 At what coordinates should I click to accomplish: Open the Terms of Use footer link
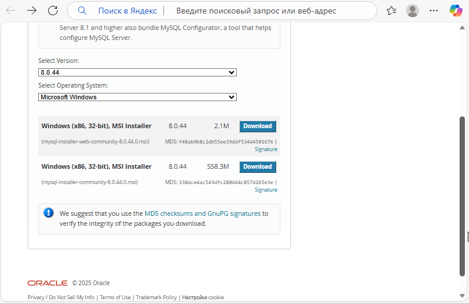pos(115,298)
